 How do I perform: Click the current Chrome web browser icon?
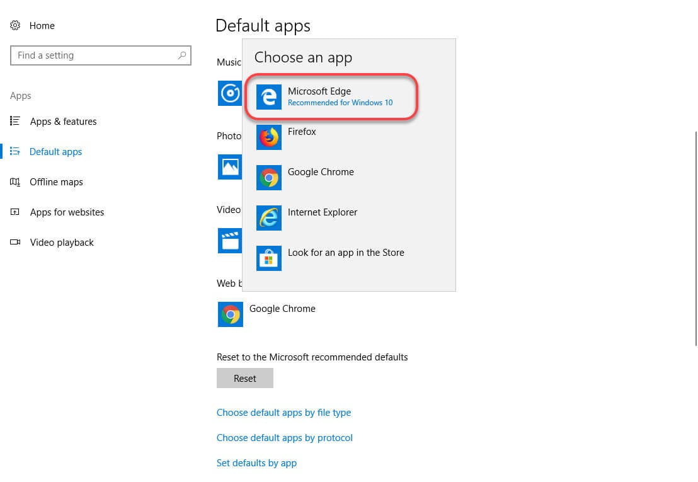click(x=230, y=314)
